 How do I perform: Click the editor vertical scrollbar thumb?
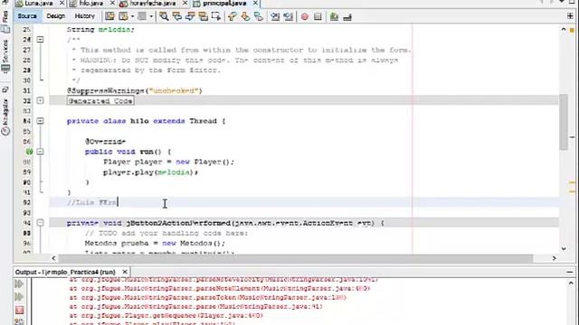[564, 122]
